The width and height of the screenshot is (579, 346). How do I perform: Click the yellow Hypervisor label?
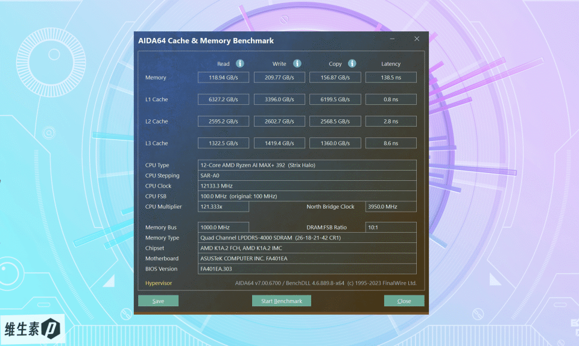[x=159, y=283]
